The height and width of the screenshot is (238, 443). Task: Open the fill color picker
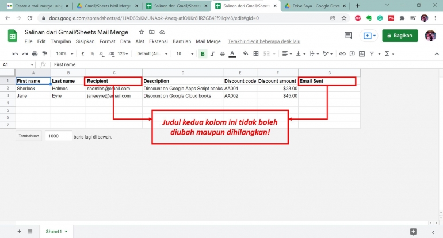tap(246, 53)
